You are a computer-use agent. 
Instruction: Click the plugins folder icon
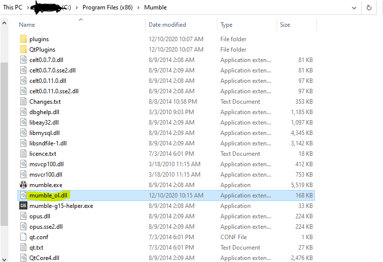point(23,39)
